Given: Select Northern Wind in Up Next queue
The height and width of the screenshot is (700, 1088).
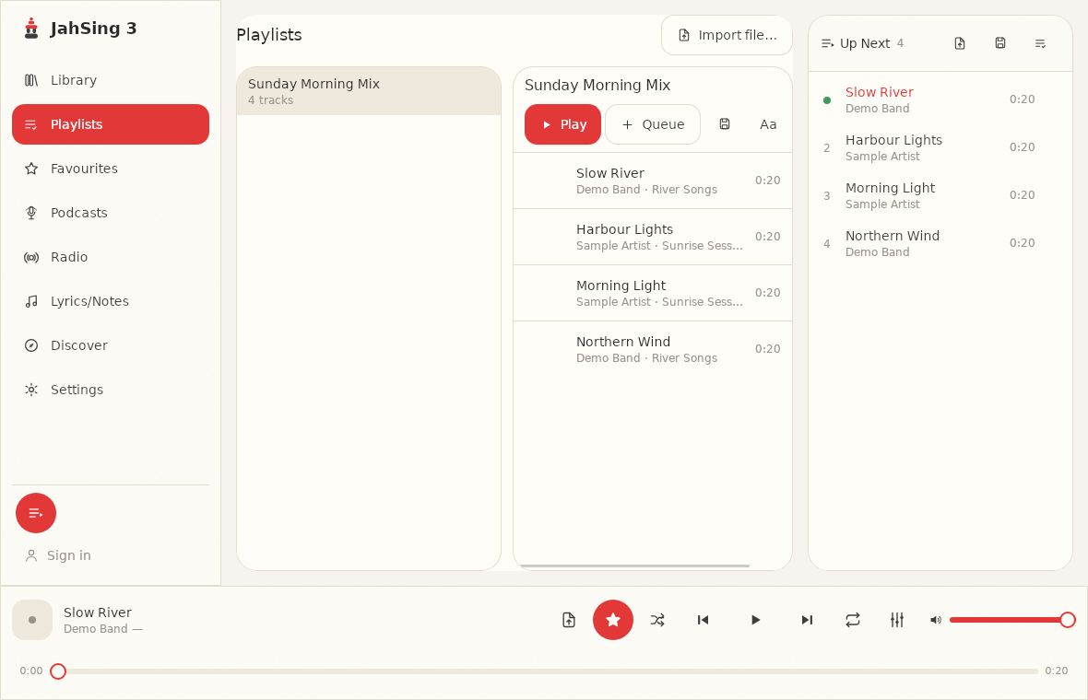Looking at the screenshot, I should 940,243.
